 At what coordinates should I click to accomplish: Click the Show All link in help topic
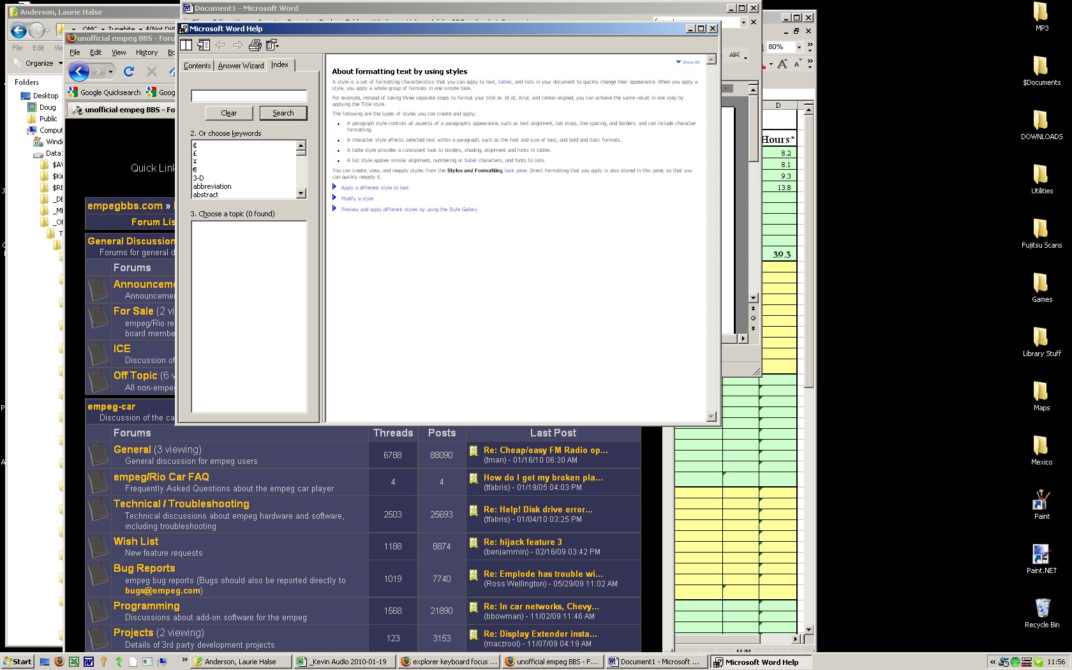[688, 62]
